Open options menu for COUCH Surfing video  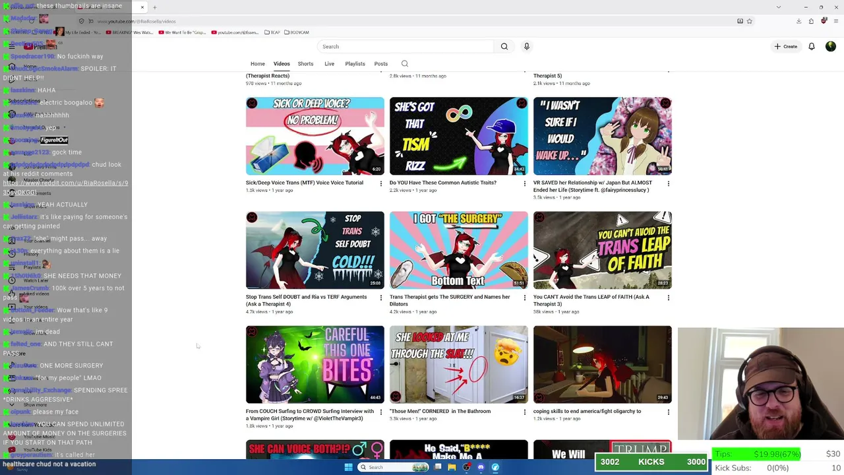(380, 412)
